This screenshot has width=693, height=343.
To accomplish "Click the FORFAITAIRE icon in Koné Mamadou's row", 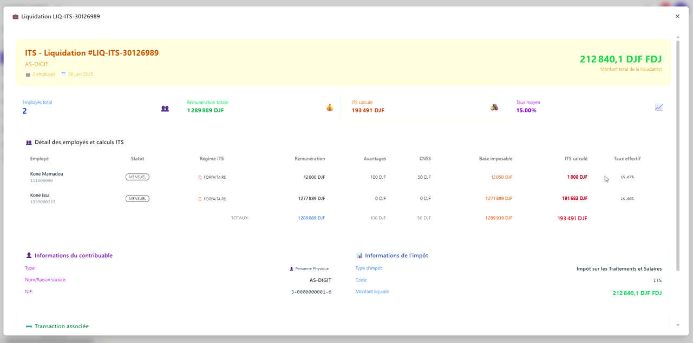I will (200, 177).
